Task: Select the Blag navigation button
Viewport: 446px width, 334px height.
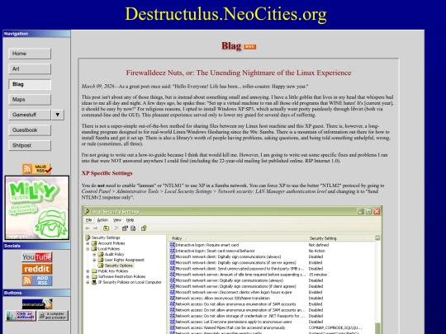Action: (30, 84)
